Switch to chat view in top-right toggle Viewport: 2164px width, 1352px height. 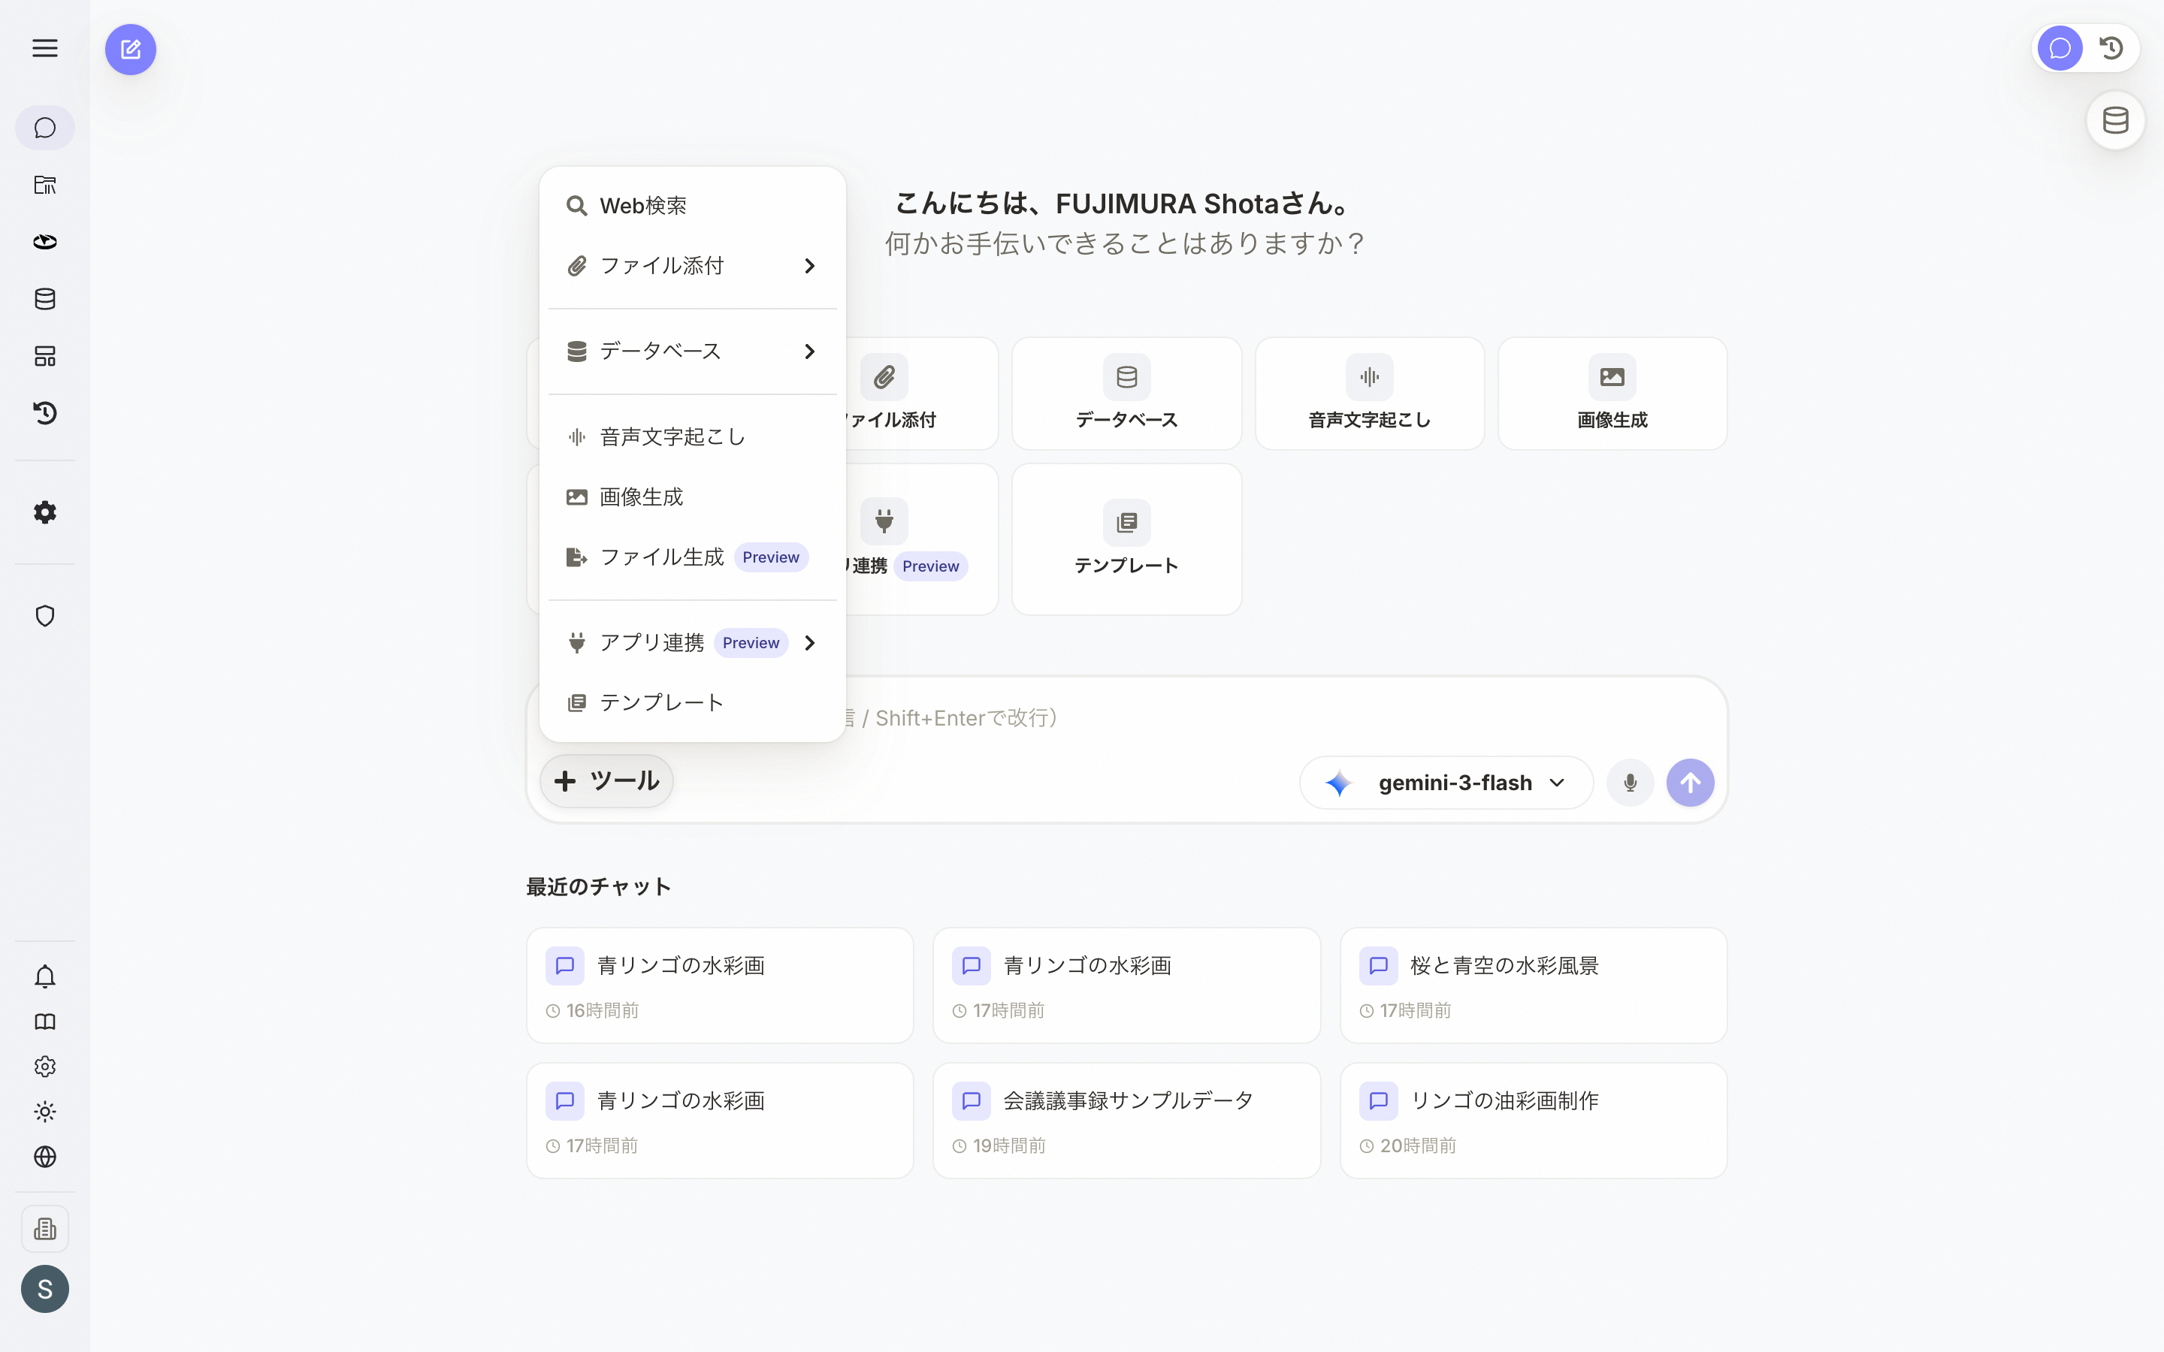click(x=2060, y=48)
